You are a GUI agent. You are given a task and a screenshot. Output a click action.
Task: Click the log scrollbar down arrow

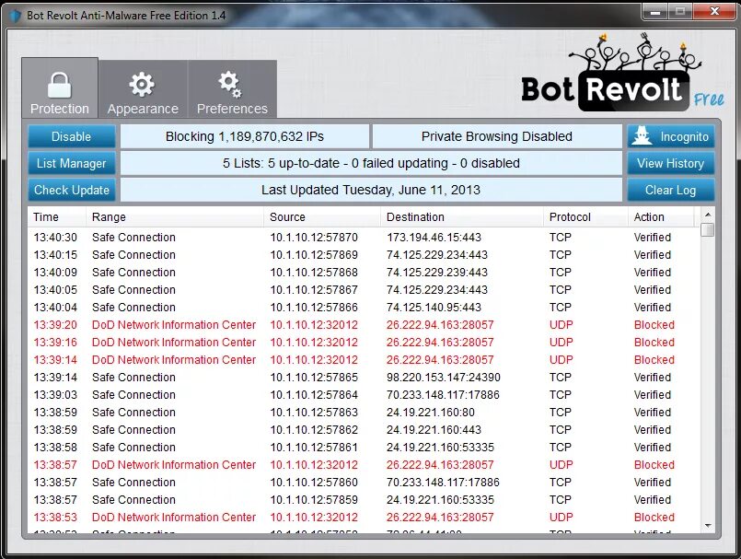tap(708, 526)
